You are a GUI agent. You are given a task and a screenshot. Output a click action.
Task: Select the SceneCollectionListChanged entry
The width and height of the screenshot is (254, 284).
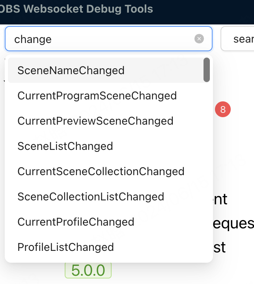(x=91, y=196)
